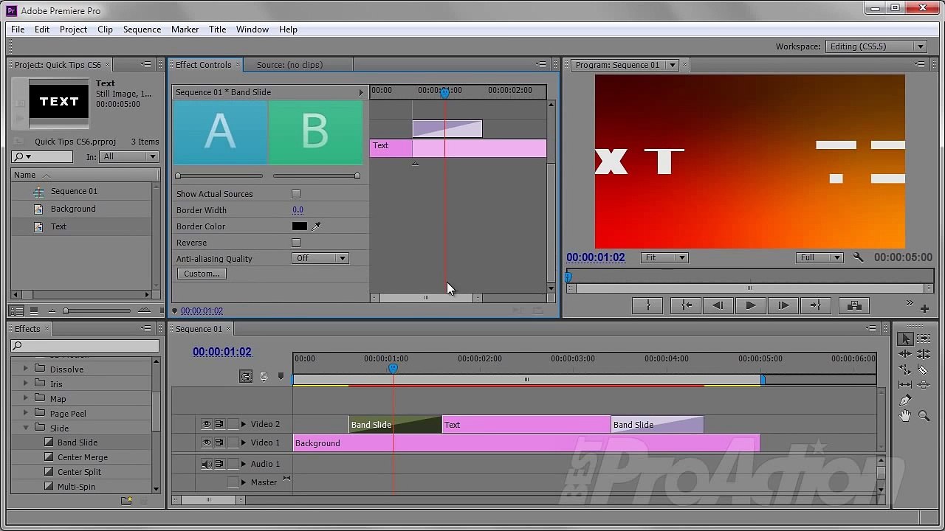The image size is (945, 531).
Task: Click the Go to Out point button
Action: (x=816, y=305)
